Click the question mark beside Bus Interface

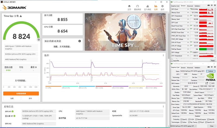(215, 89)
